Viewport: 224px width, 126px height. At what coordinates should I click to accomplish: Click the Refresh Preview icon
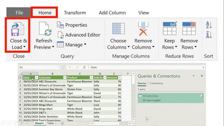coord(45,29)
